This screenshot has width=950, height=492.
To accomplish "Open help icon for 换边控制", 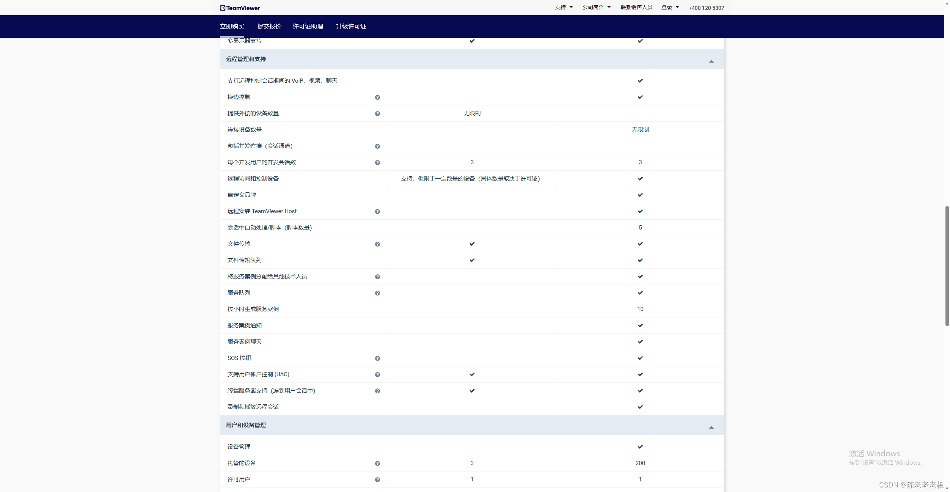I will pyautogui.click(x=377, y=97).
